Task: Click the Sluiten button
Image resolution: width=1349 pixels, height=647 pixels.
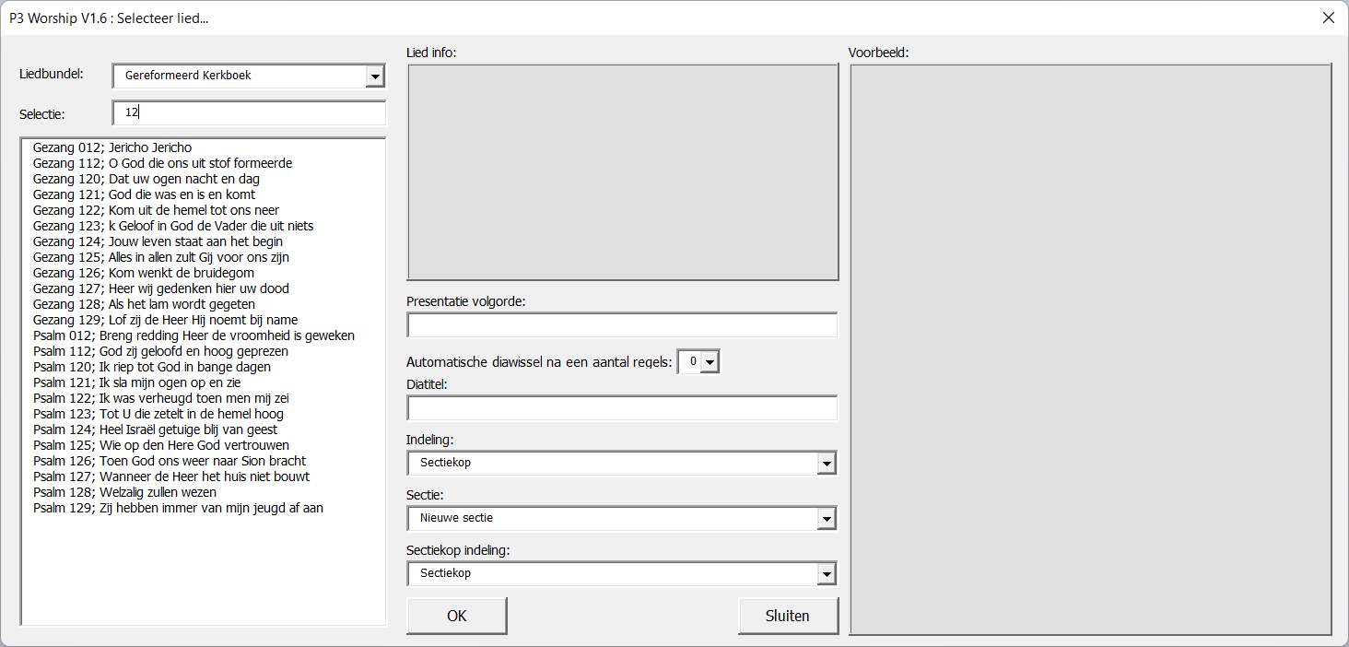Action: coord(788,616)
